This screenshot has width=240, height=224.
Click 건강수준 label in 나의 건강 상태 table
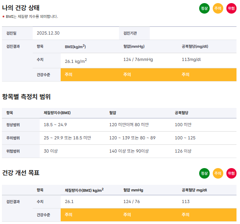pyautogui.click(x=44, y=75)
